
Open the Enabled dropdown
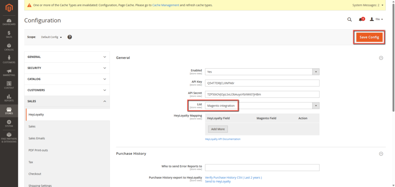point(262,72)
